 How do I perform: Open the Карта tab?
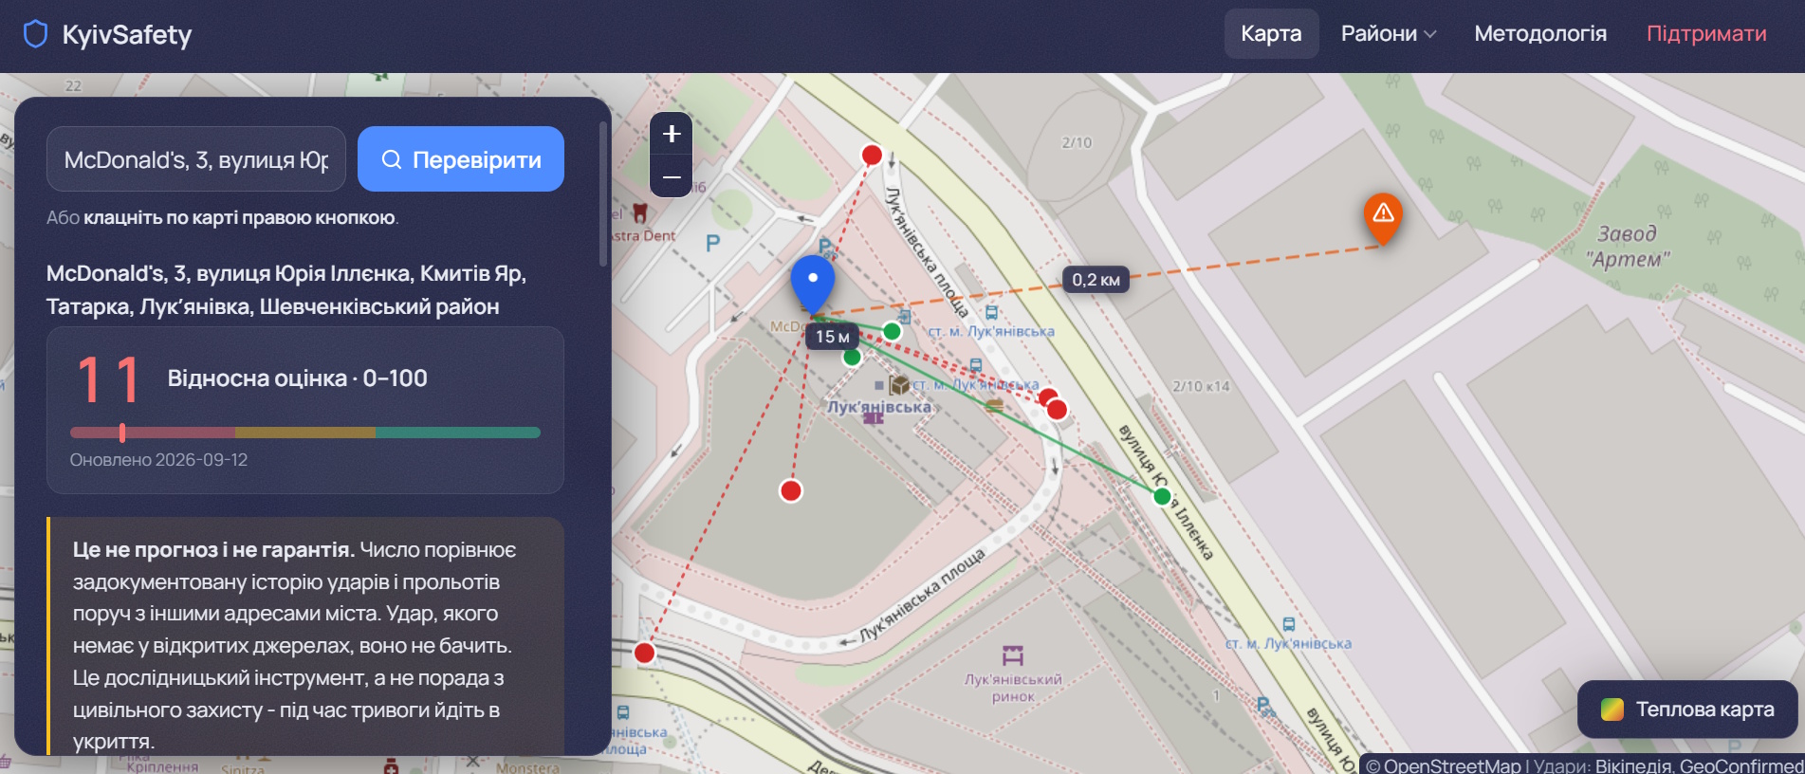tap(1271, 34)
